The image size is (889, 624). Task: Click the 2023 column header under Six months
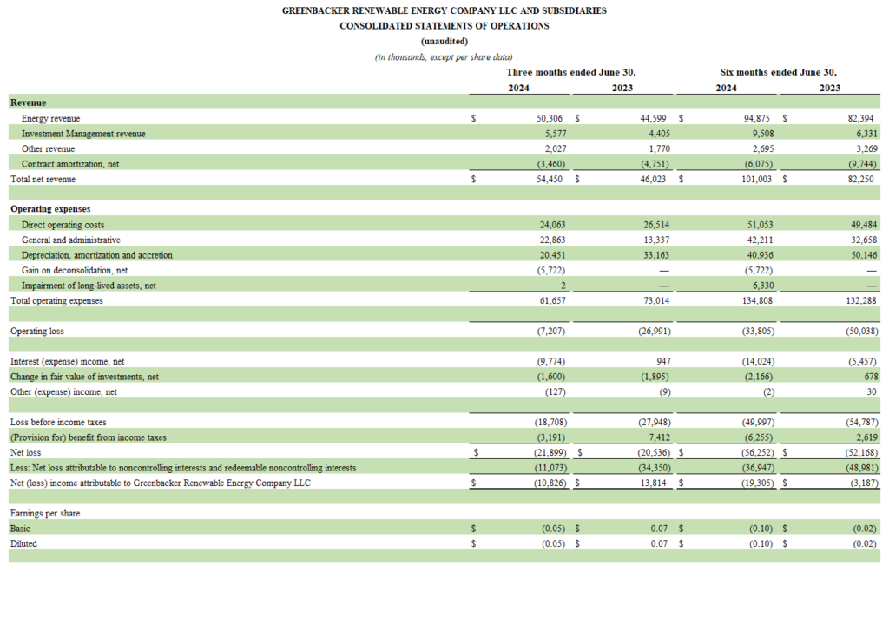[x=829, y=88]
